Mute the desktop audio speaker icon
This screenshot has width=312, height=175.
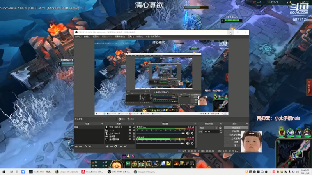tap(188, 143)
